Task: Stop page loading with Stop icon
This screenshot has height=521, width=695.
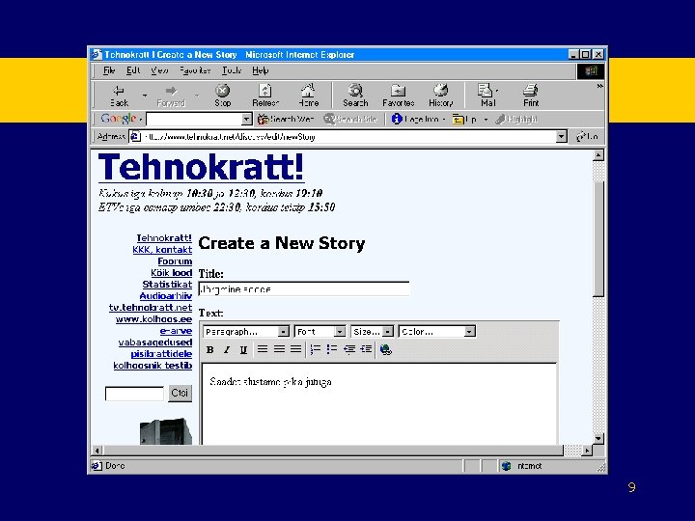Action: [223, 96]
